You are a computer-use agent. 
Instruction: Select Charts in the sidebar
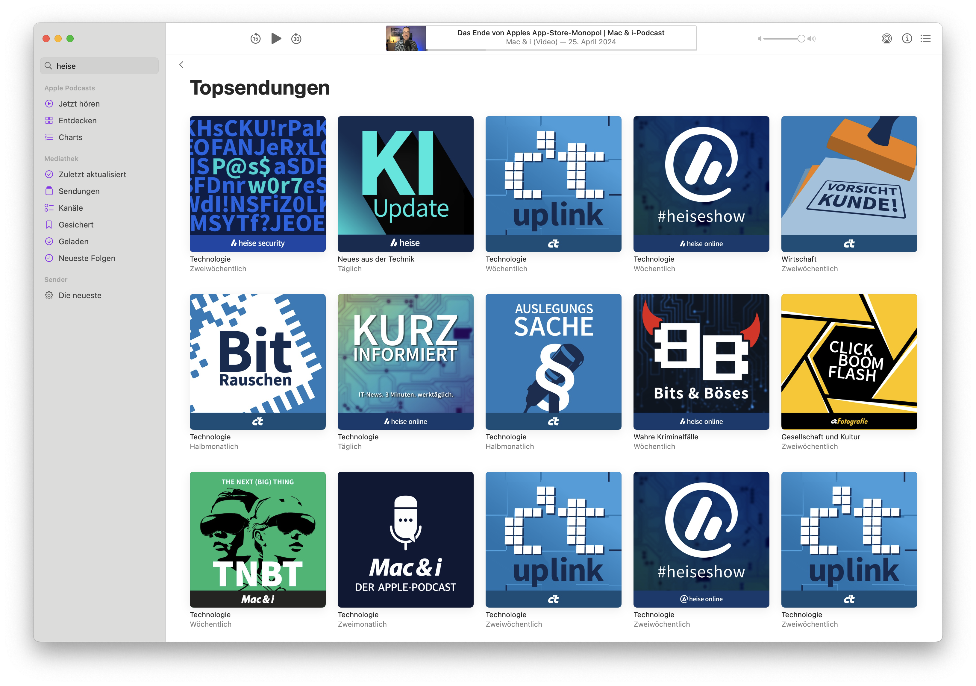pos(71,137)
